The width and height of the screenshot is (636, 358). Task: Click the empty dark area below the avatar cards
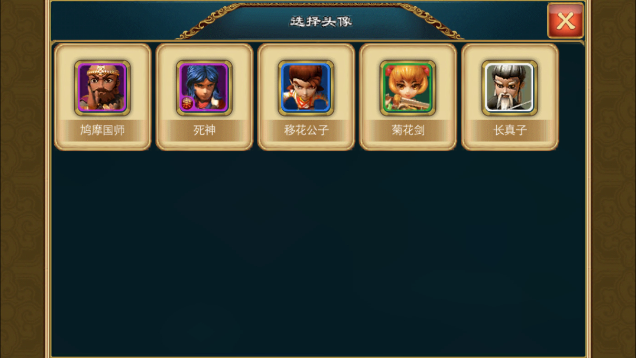(x=318, y=253)
